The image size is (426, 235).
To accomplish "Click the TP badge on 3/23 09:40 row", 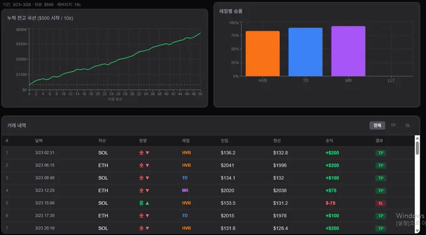I will point(381,178).
